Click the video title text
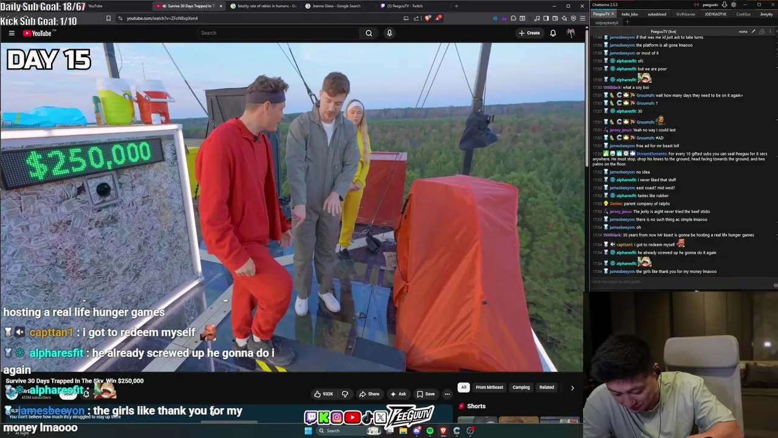Screen dimensions: 778x438 click(75, 381)
